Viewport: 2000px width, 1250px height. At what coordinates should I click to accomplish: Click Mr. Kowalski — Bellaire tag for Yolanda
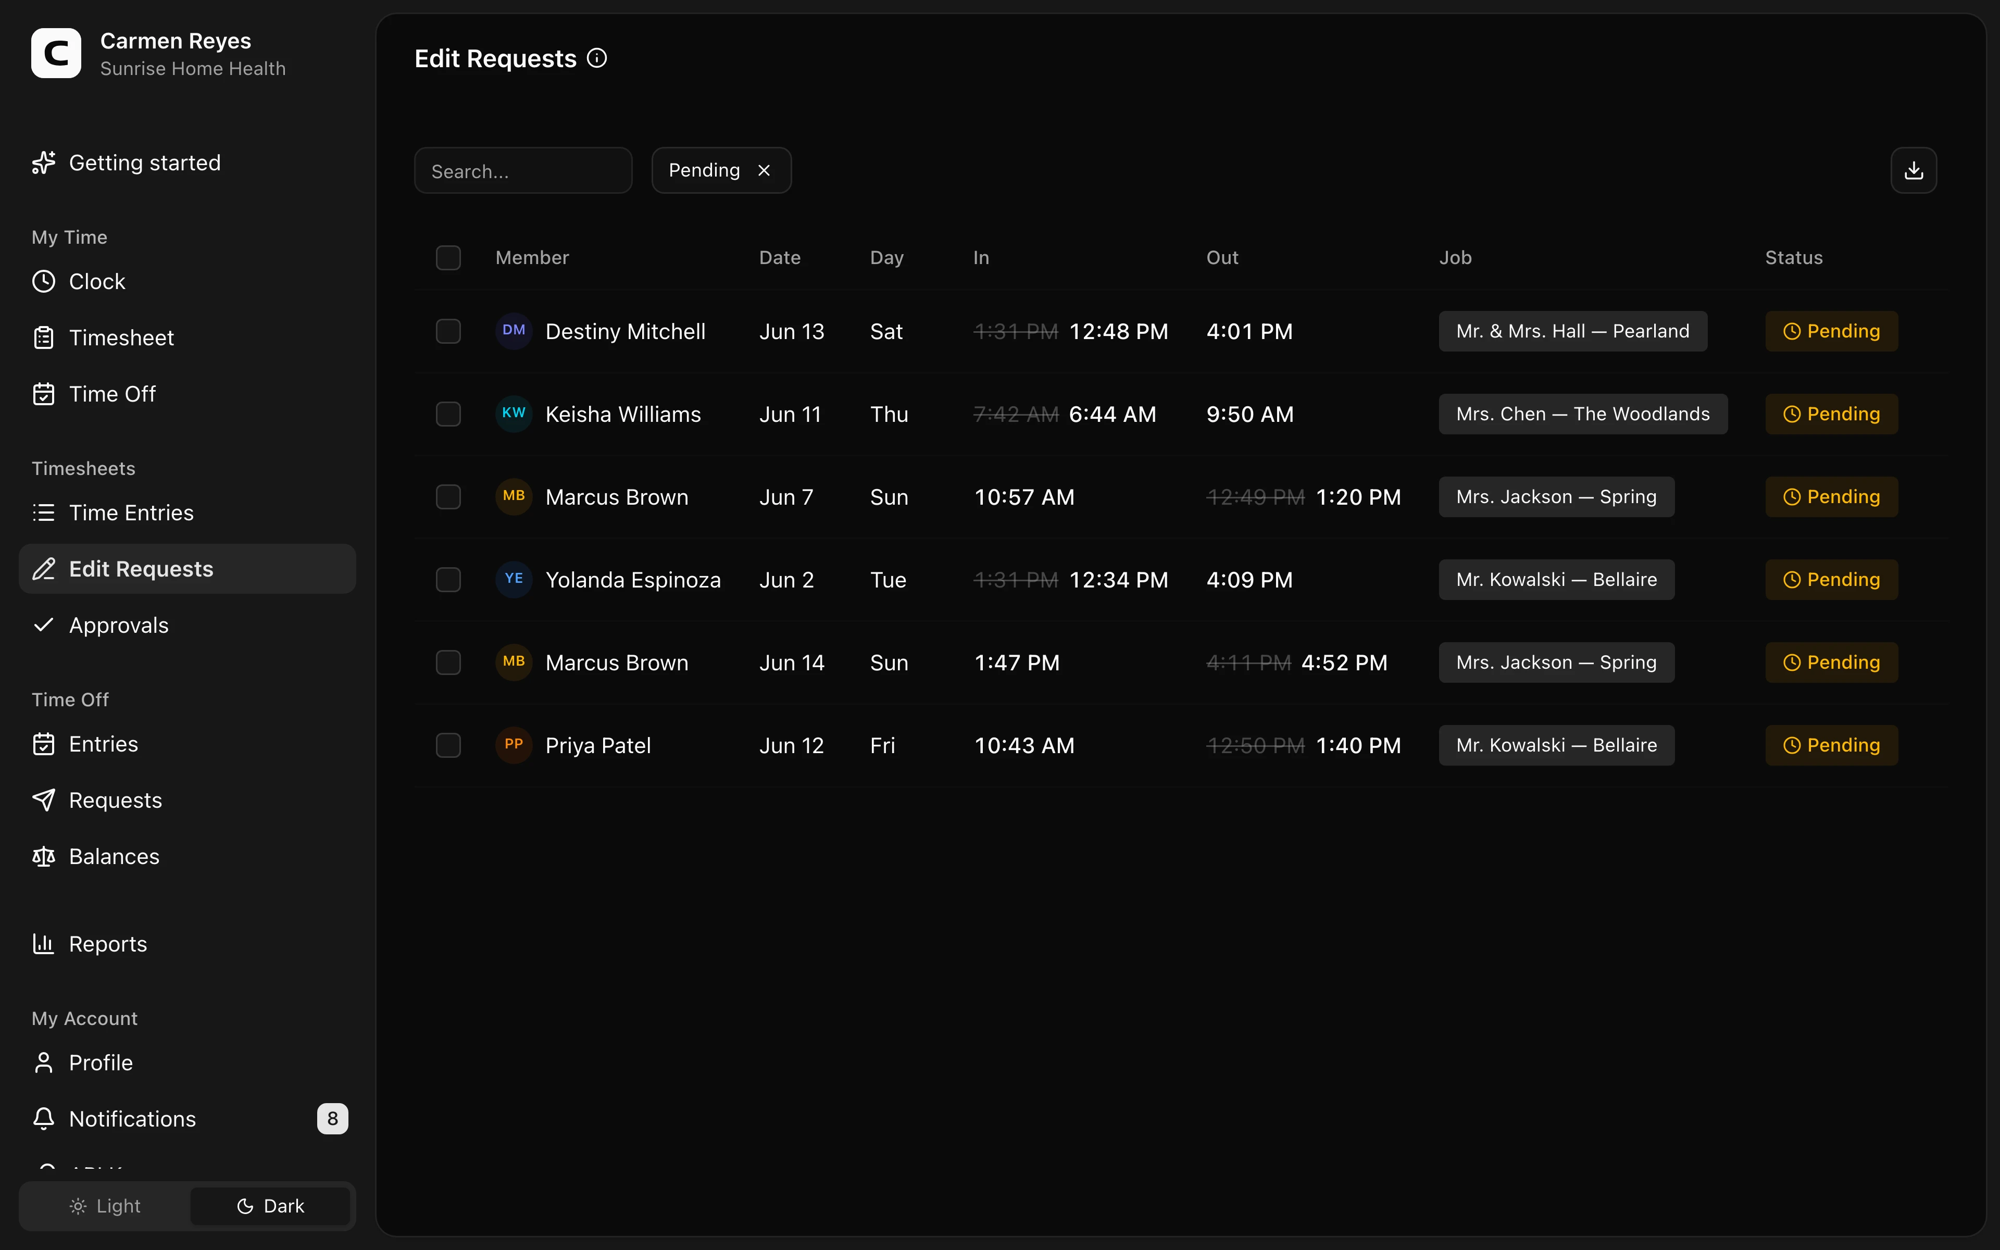tap(1556, 580)
